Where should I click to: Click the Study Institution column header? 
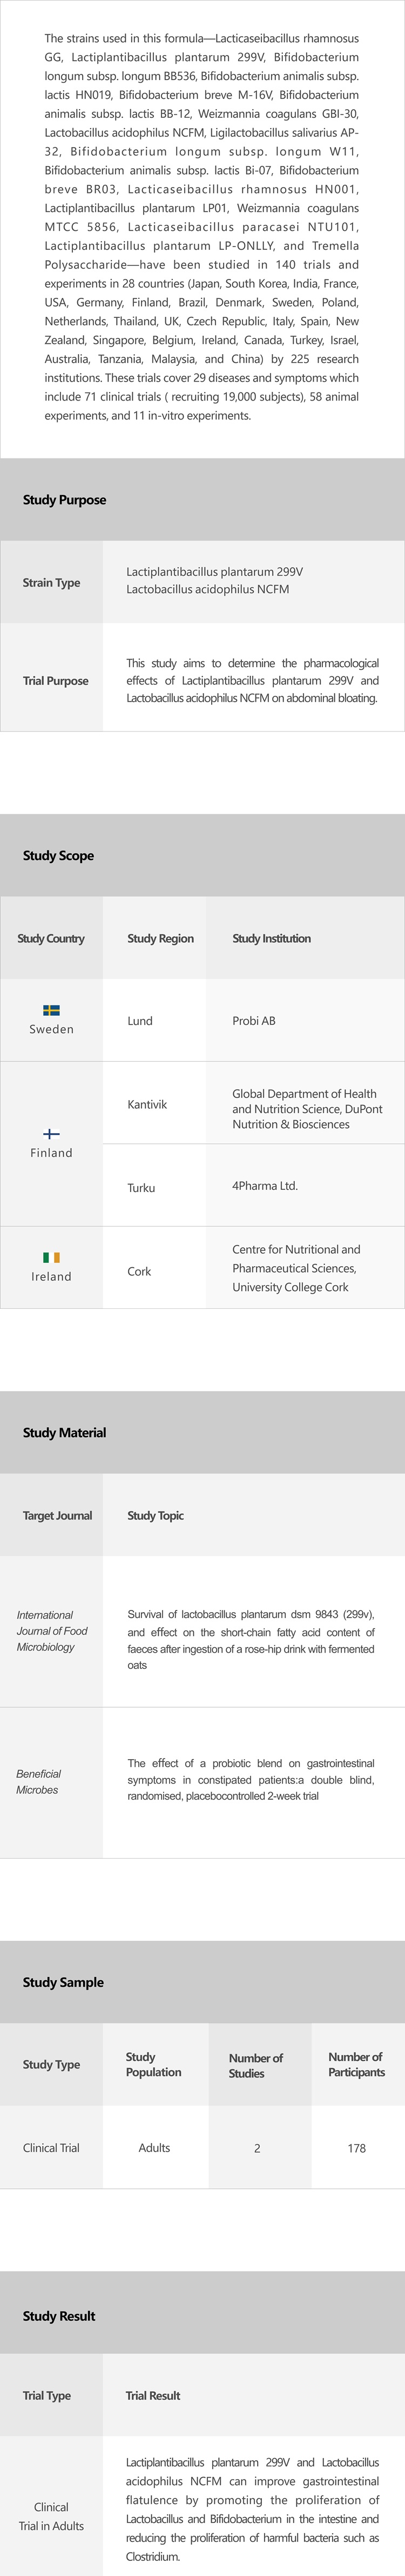(271, 938)
